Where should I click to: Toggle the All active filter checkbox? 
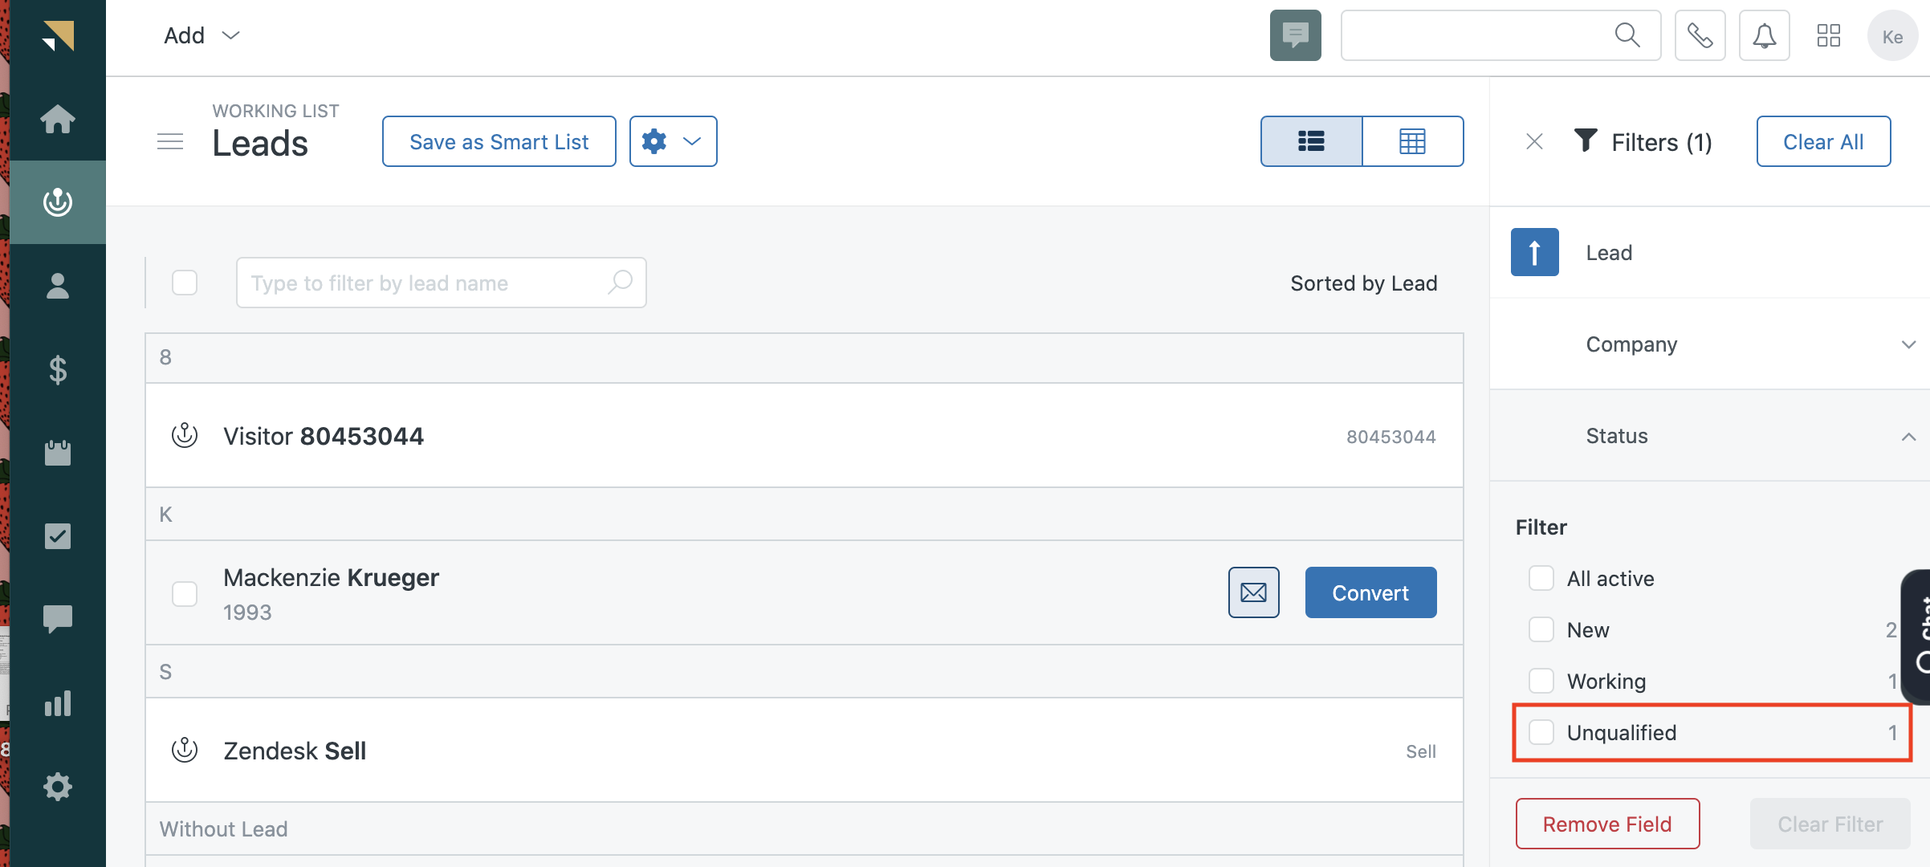pyautogui.click(x=1541, y=577)
